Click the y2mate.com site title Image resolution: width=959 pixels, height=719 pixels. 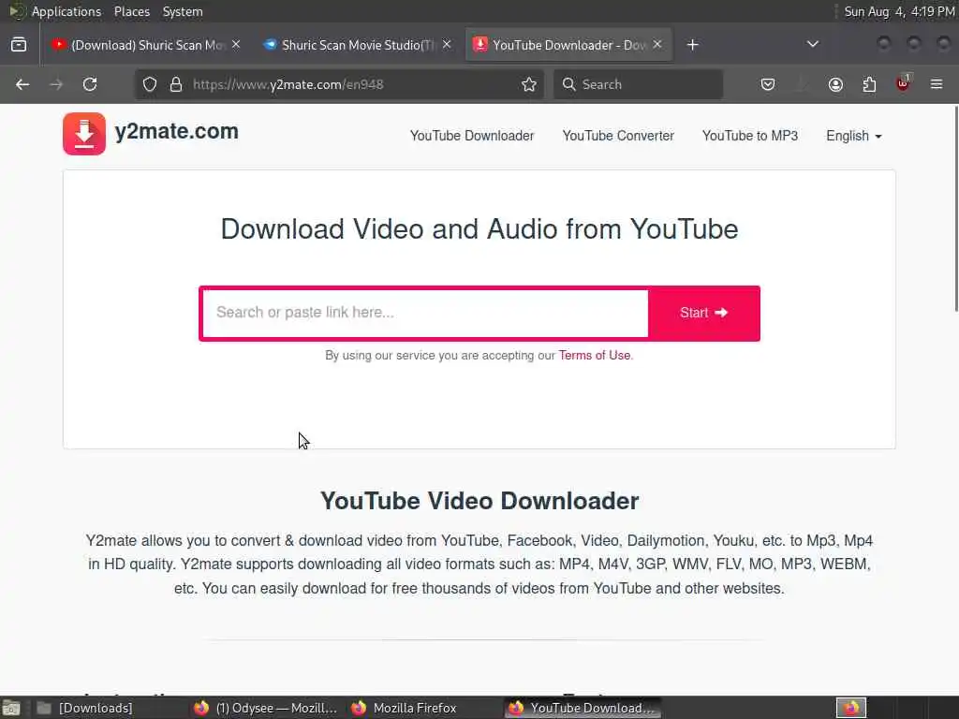[177, 131]
